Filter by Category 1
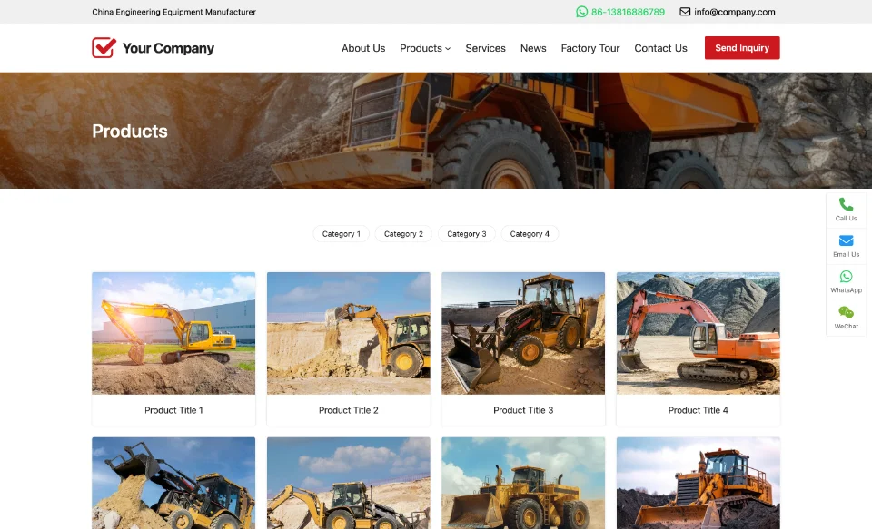 pyautogui.click(x=342, y=234)
